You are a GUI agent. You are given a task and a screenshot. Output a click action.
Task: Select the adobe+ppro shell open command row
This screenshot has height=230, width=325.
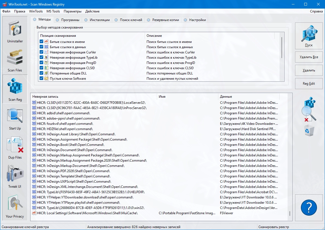pyautogui.click(x=155, y=118)
